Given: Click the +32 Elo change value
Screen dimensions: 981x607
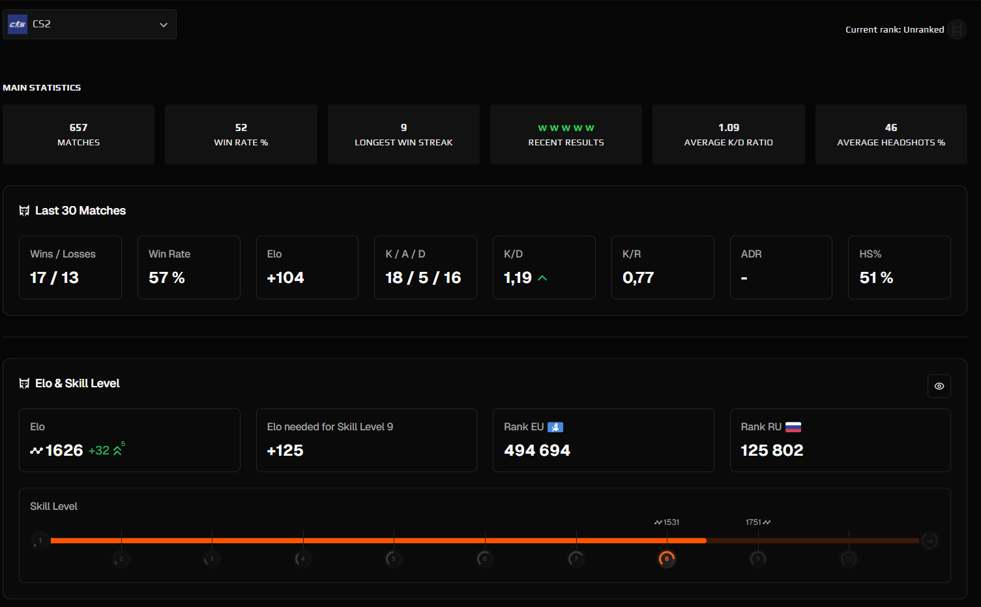Looking at the screenshot, I should [99, 451].
